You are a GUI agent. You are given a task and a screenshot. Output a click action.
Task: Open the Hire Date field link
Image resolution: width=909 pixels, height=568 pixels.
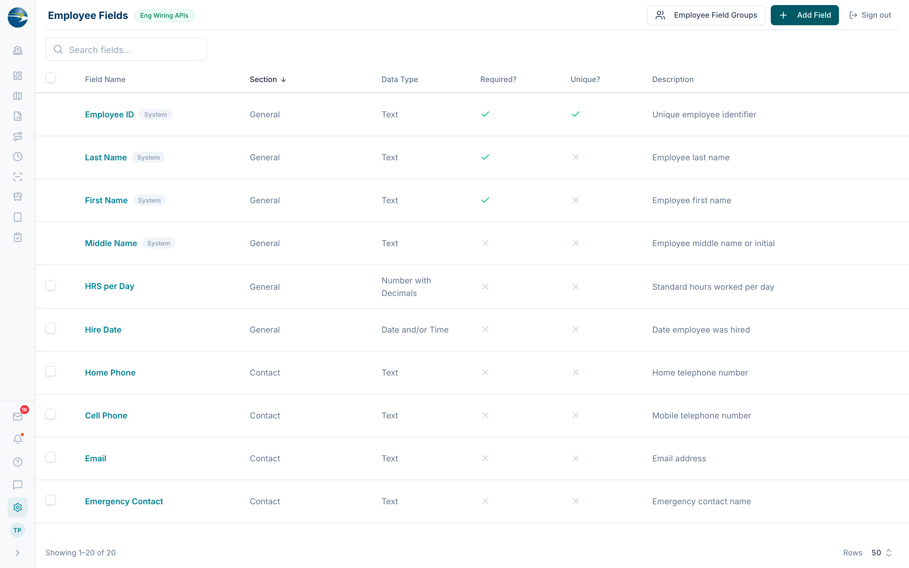pos(103,329)
